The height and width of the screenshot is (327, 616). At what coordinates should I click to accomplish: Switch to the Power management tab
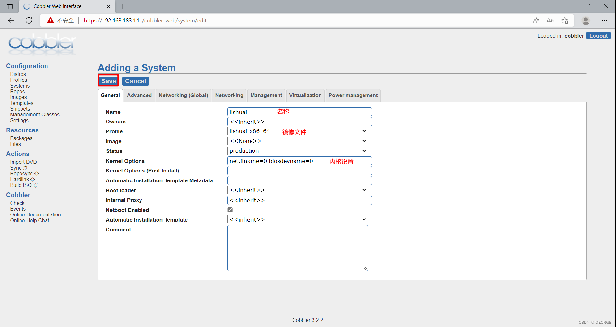[353, 96]
